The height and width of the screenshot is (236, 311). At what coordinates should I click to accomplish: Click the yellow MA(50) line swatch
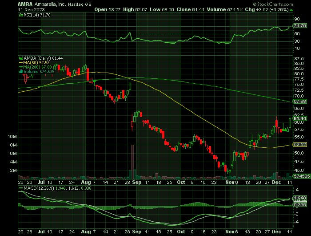(x=21, y=63)
